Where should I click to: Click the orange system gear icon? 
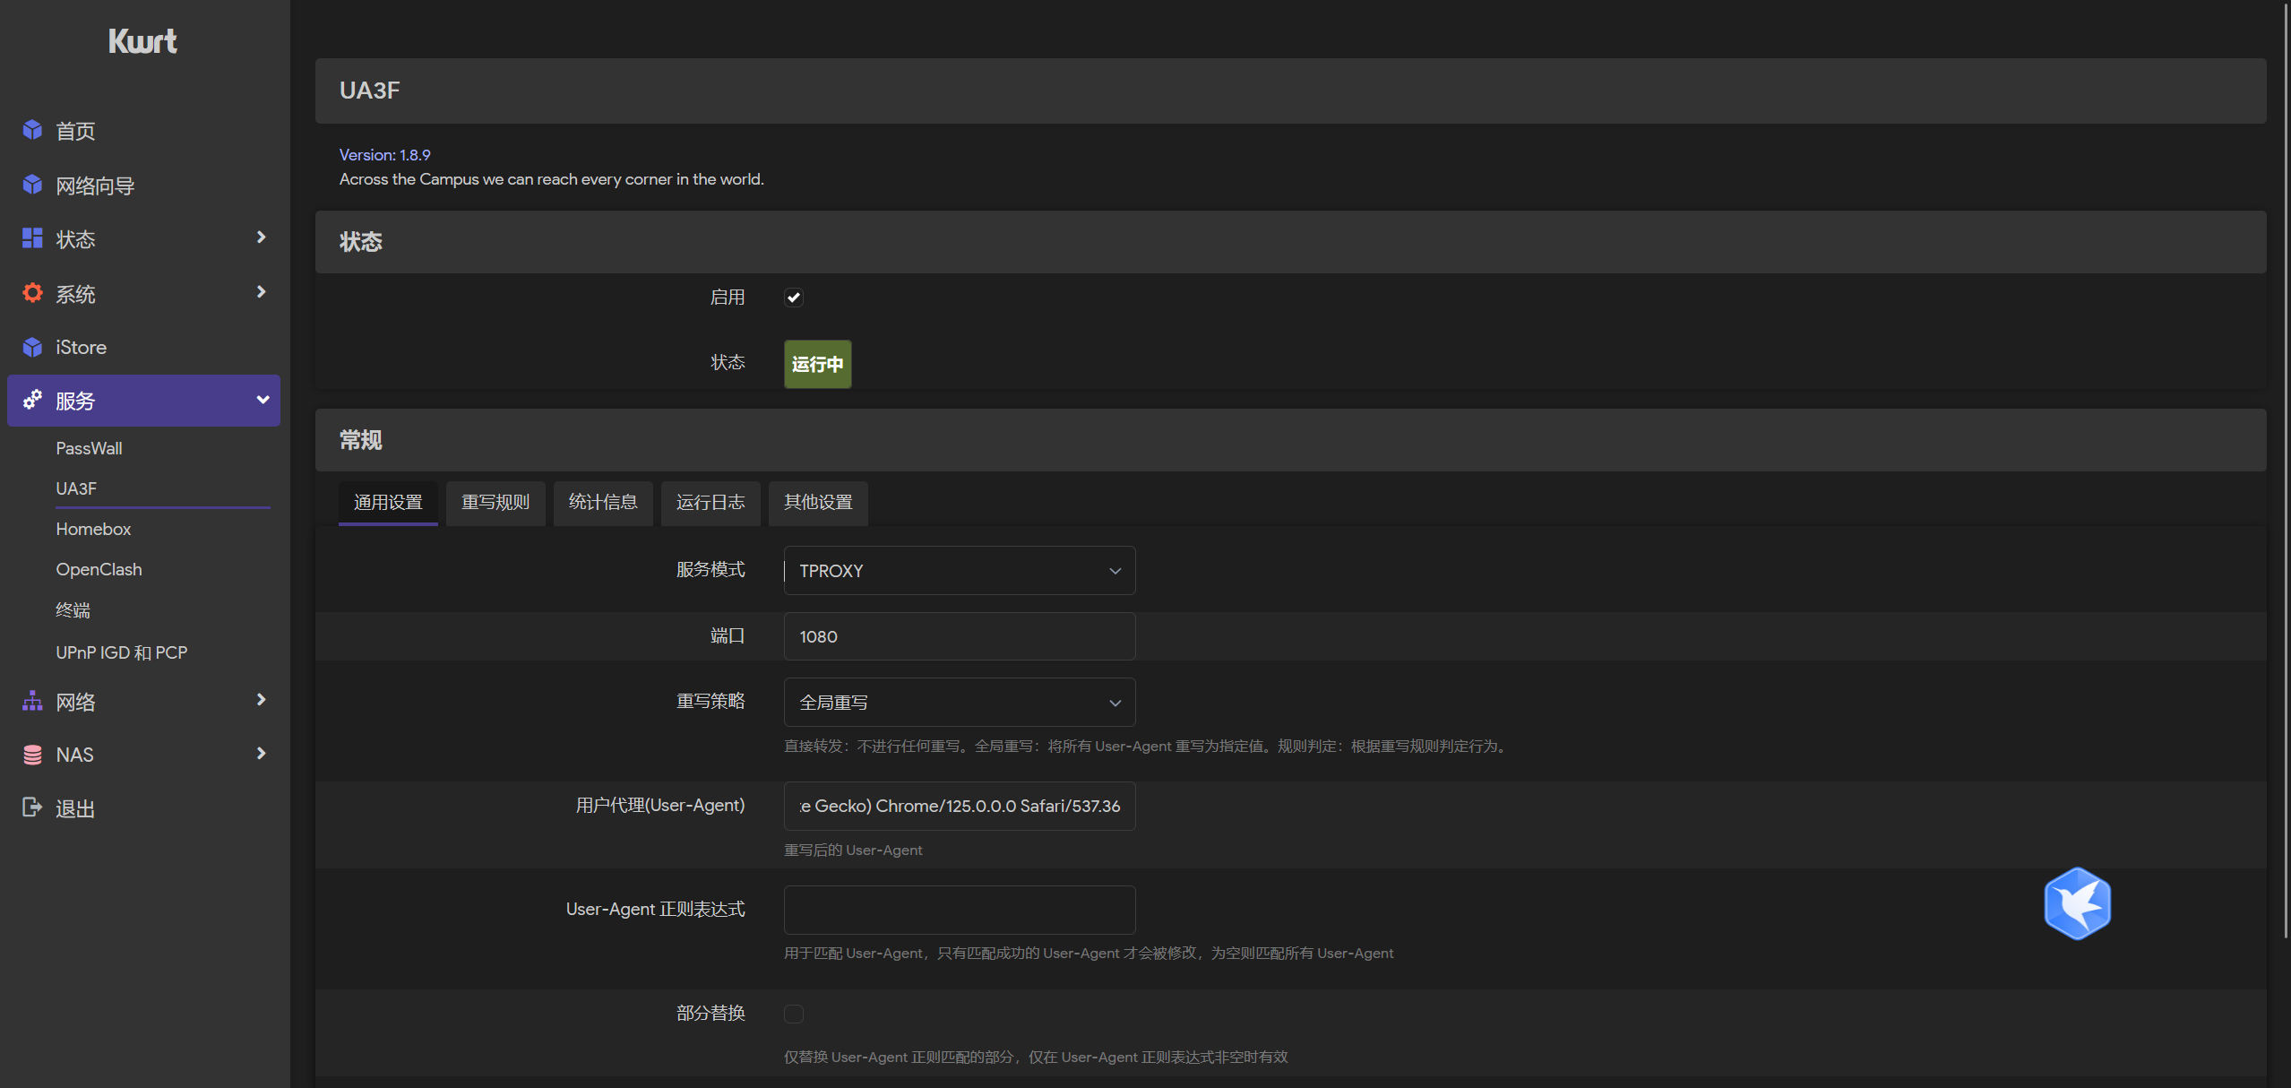(32, 293)
